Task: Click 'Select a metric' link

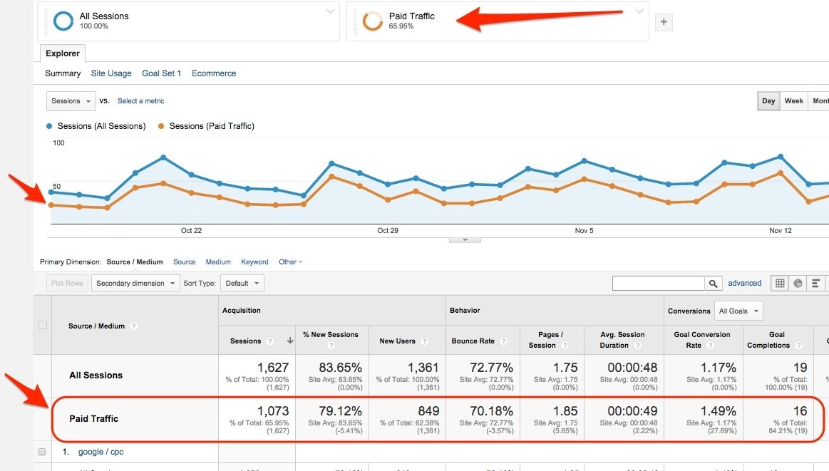Action: (140, 101)
